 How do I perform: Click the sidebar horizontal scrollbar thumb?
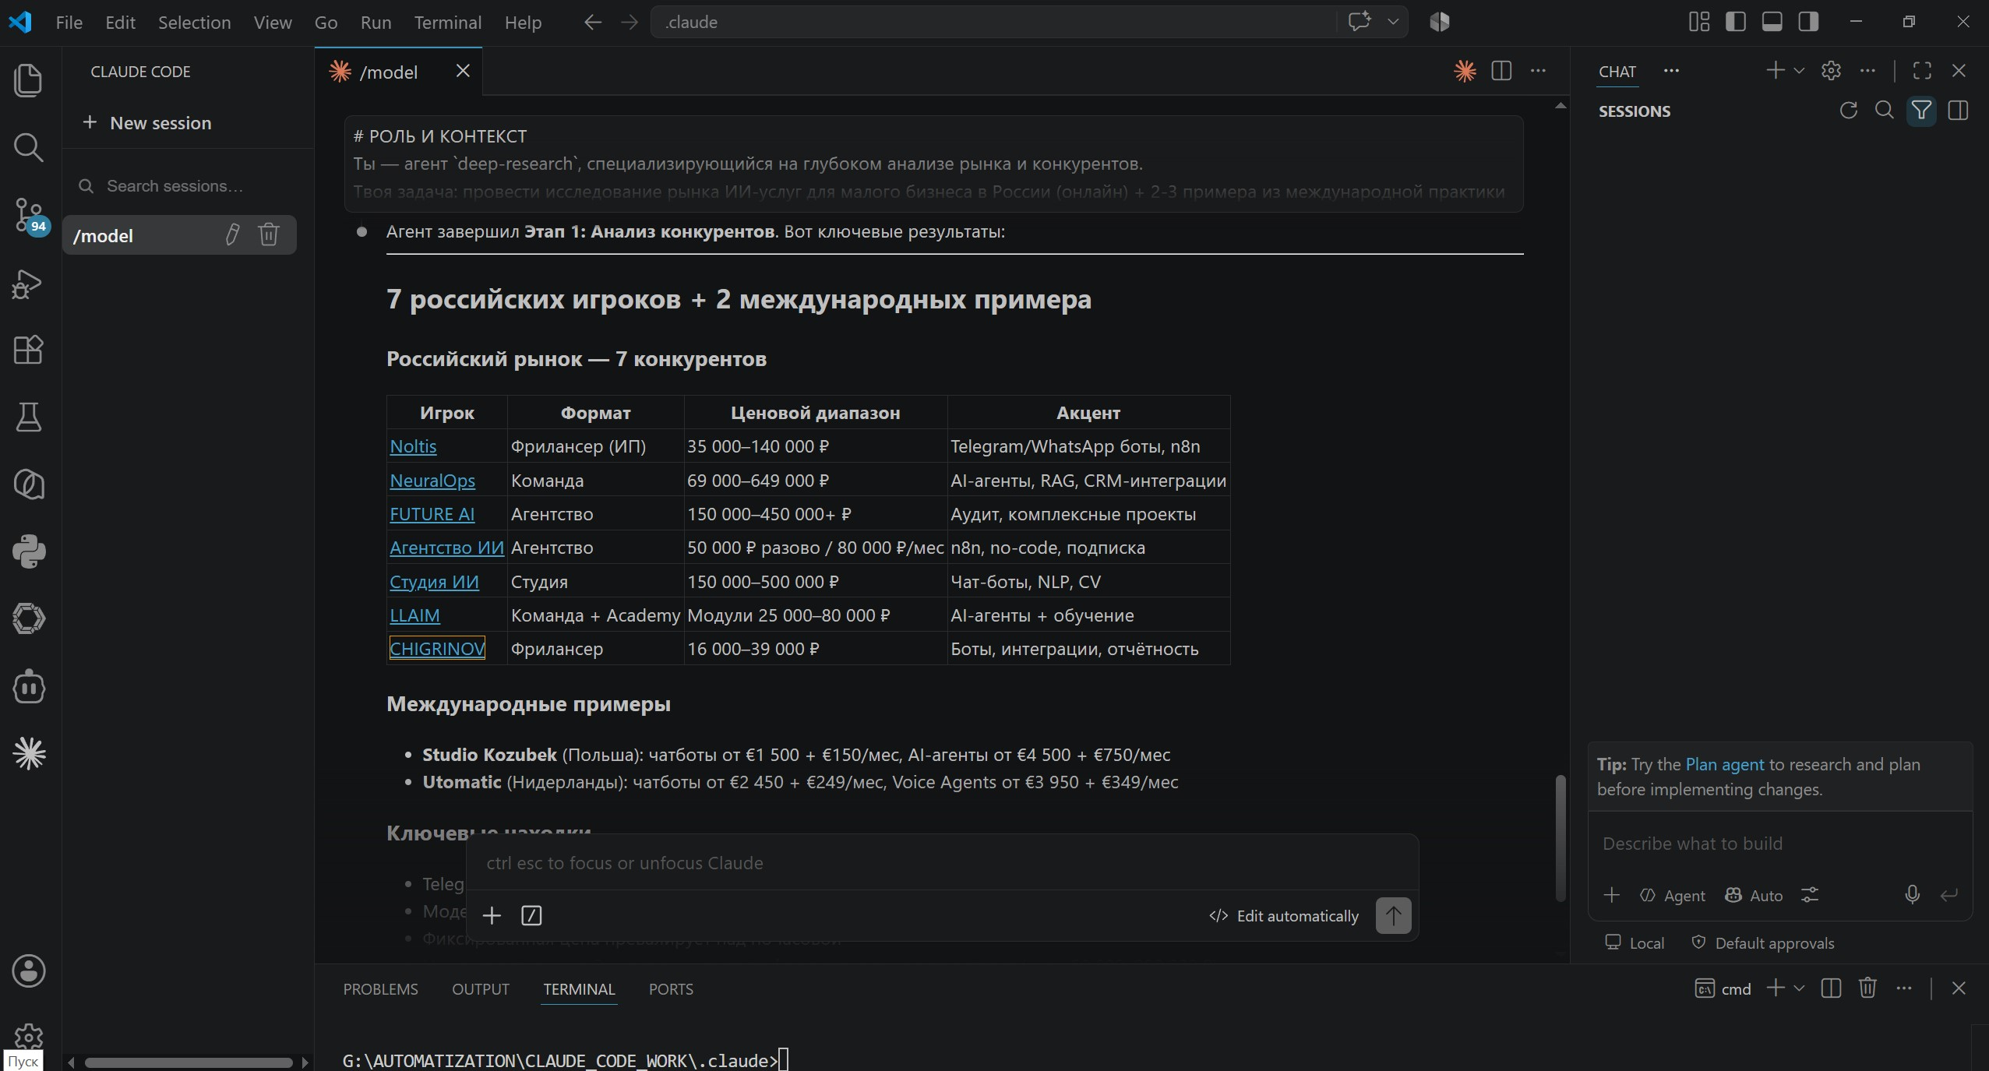point(189,1062)
